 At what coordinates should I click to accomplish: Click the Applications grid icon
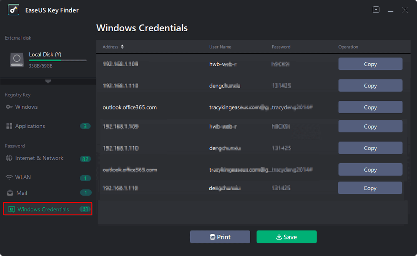pos(9,126)
